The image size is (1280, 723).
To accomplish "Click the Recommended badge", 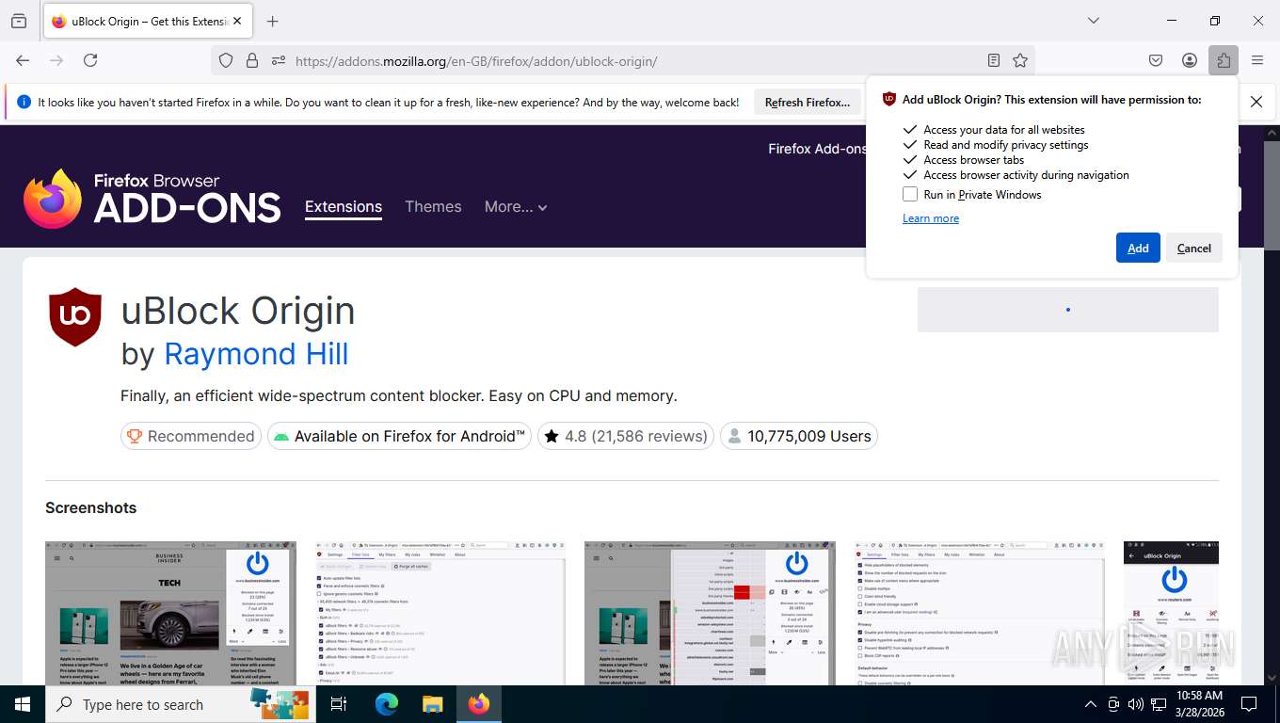I will point(191,436).
